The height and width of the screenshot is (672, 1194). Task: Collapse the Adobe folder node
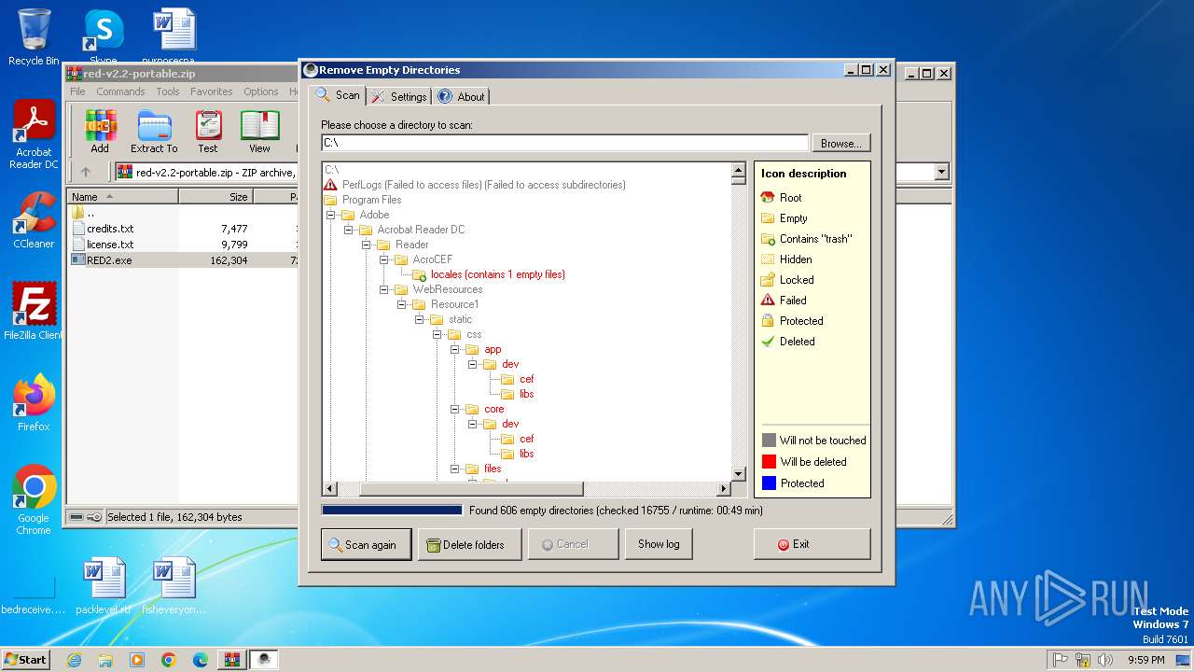point(330,215)
